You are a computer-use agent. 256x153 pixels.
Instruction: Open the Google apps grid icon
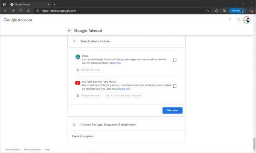pos(238,20)
